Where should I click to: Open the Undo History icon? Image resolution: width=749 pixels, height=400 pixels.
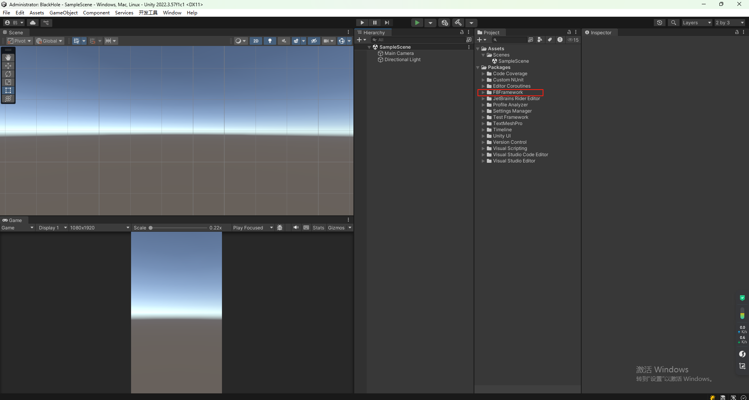pos(660,22)
